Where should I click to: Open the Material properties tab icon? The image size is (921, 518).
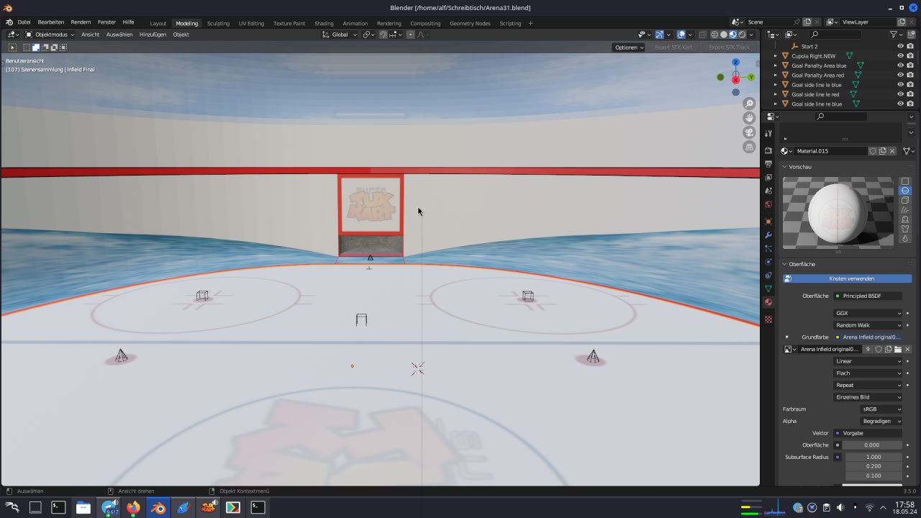[768, 302]
